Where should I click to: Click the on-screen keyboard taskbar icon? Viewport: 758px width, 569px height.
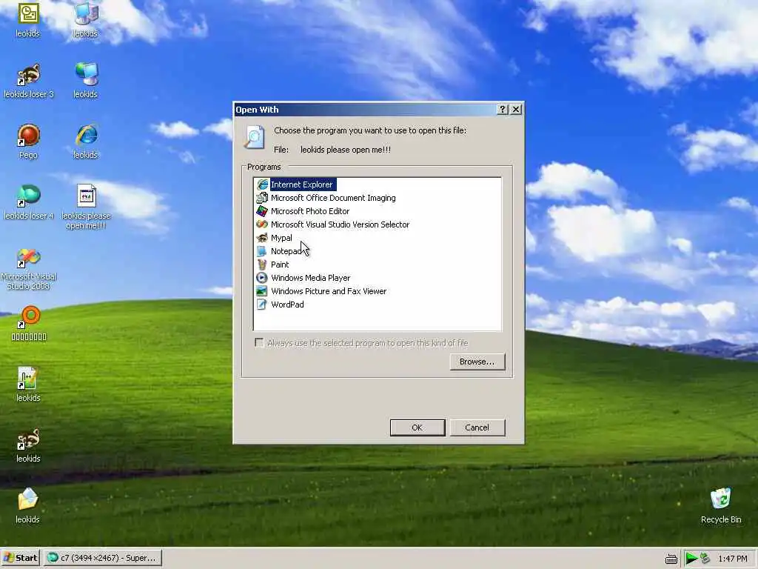(671, 559)
